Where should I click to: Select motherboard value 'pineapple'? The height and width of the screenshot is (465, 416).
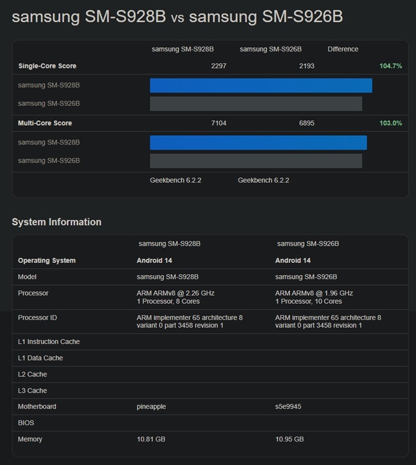[x=151, y=407]
